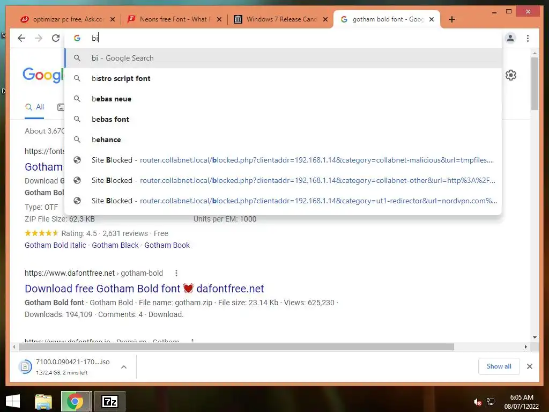The width and height of the screenshot is (549, 412).
Task: Click the 'Units per EM: 1000' text
Action: point(225,219)
